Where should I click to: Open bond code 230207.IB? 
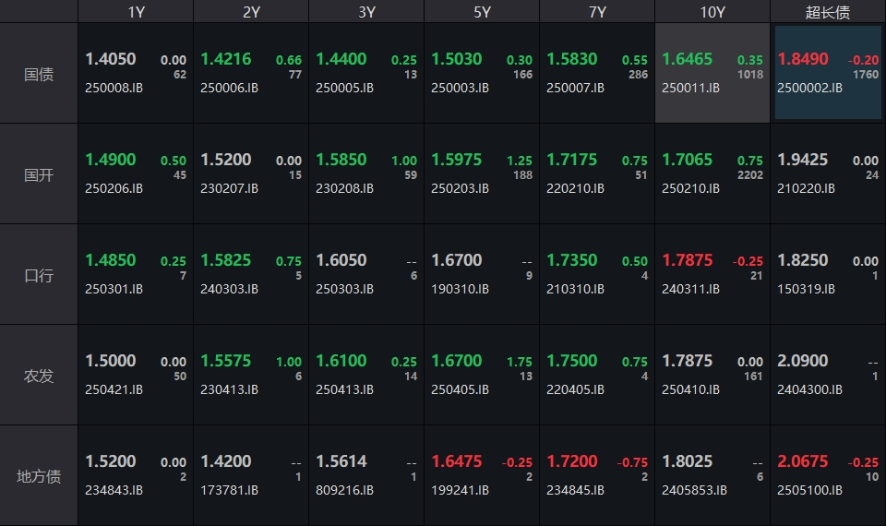pos(229,188)
